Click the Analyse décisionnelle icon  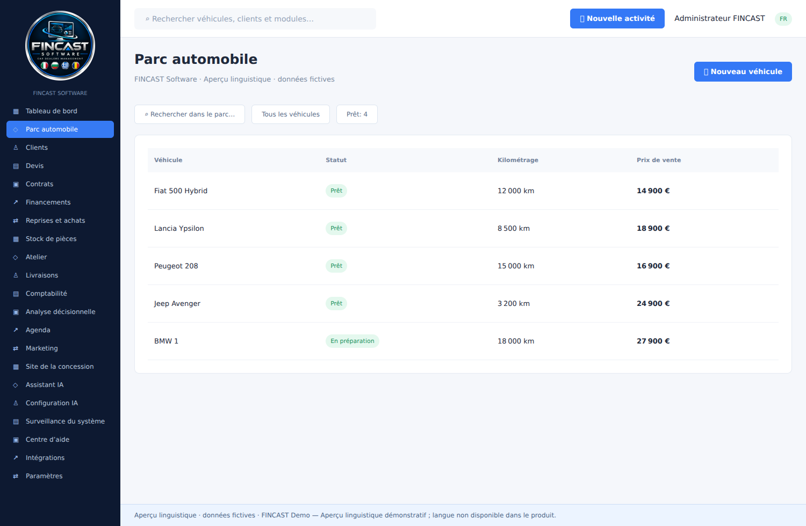(16, 312)
